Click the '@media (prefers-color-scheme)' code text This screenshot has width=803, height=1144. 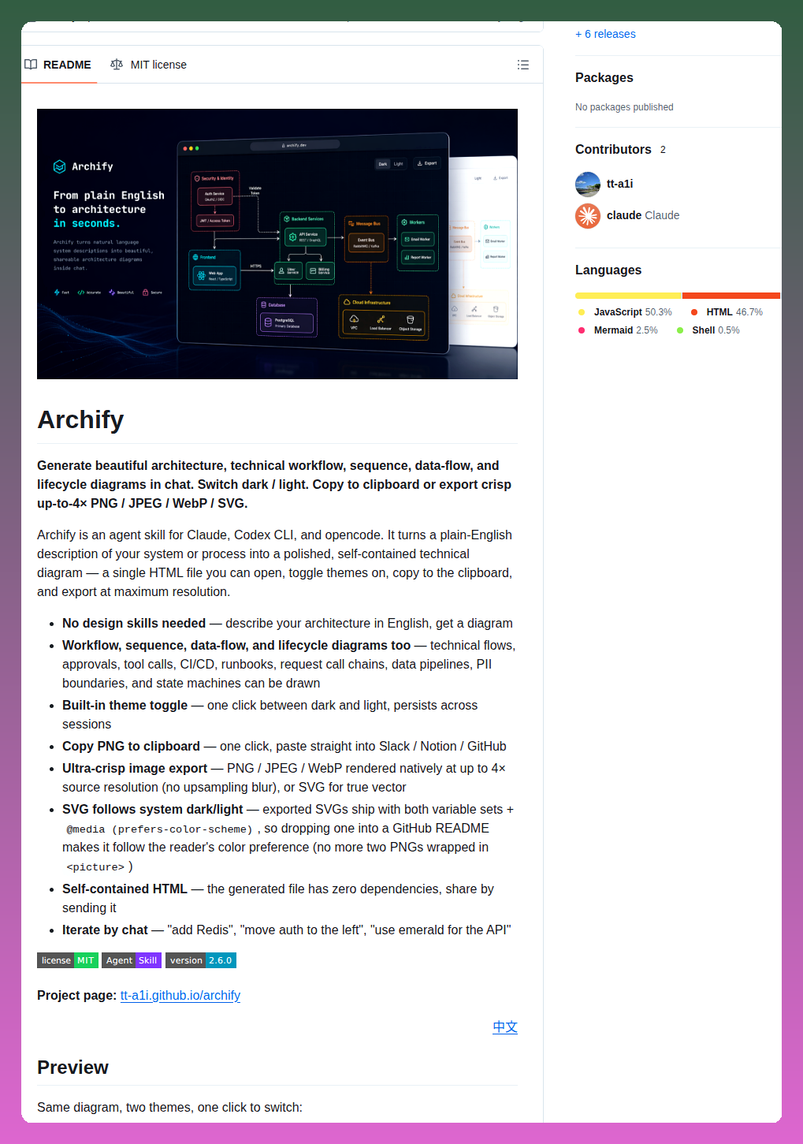click(x=160, y=829)
